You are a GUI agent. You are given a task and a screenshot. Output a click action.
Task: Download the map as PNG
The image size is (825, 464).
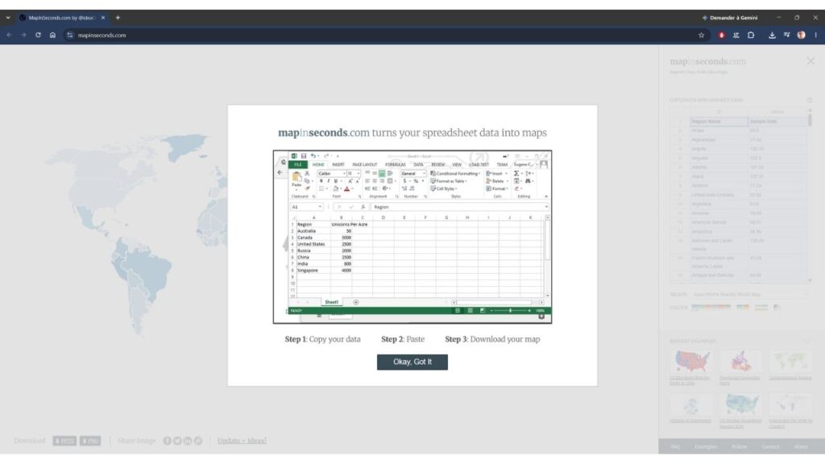(x=90, y=441)
